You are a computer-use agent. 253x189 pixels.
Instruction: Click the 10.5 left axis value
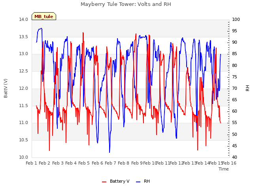tap(23, 140)
